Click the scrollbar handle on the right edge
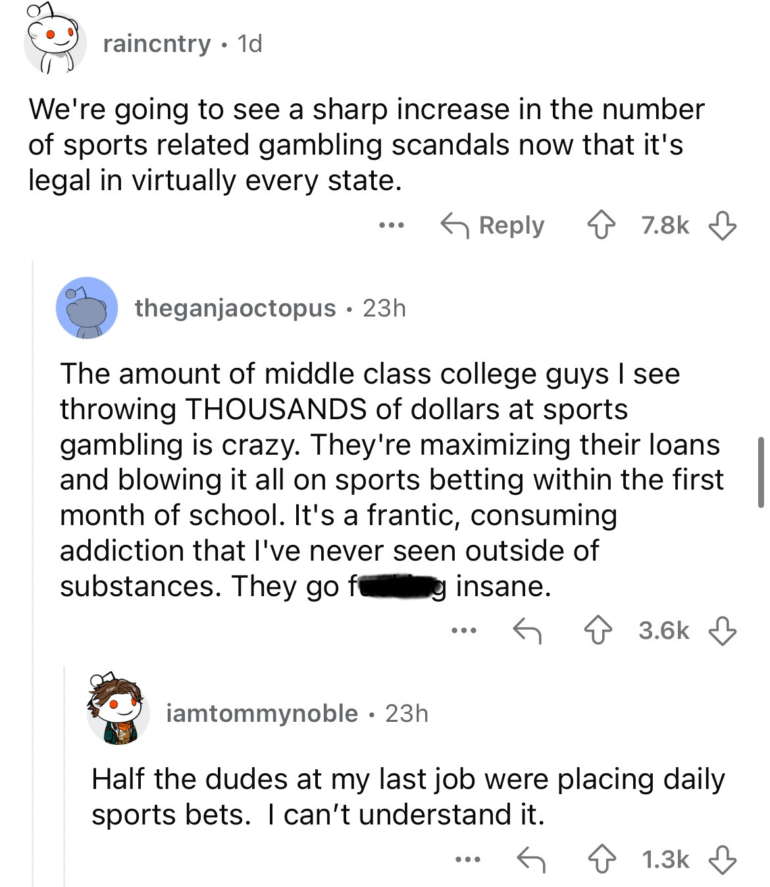 (x=761, y=471)
